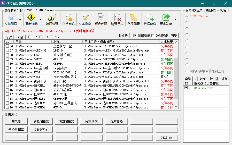Open the 文件引导 file guide tool
Screen dimensions: 232x145
(x=11, y=20)
